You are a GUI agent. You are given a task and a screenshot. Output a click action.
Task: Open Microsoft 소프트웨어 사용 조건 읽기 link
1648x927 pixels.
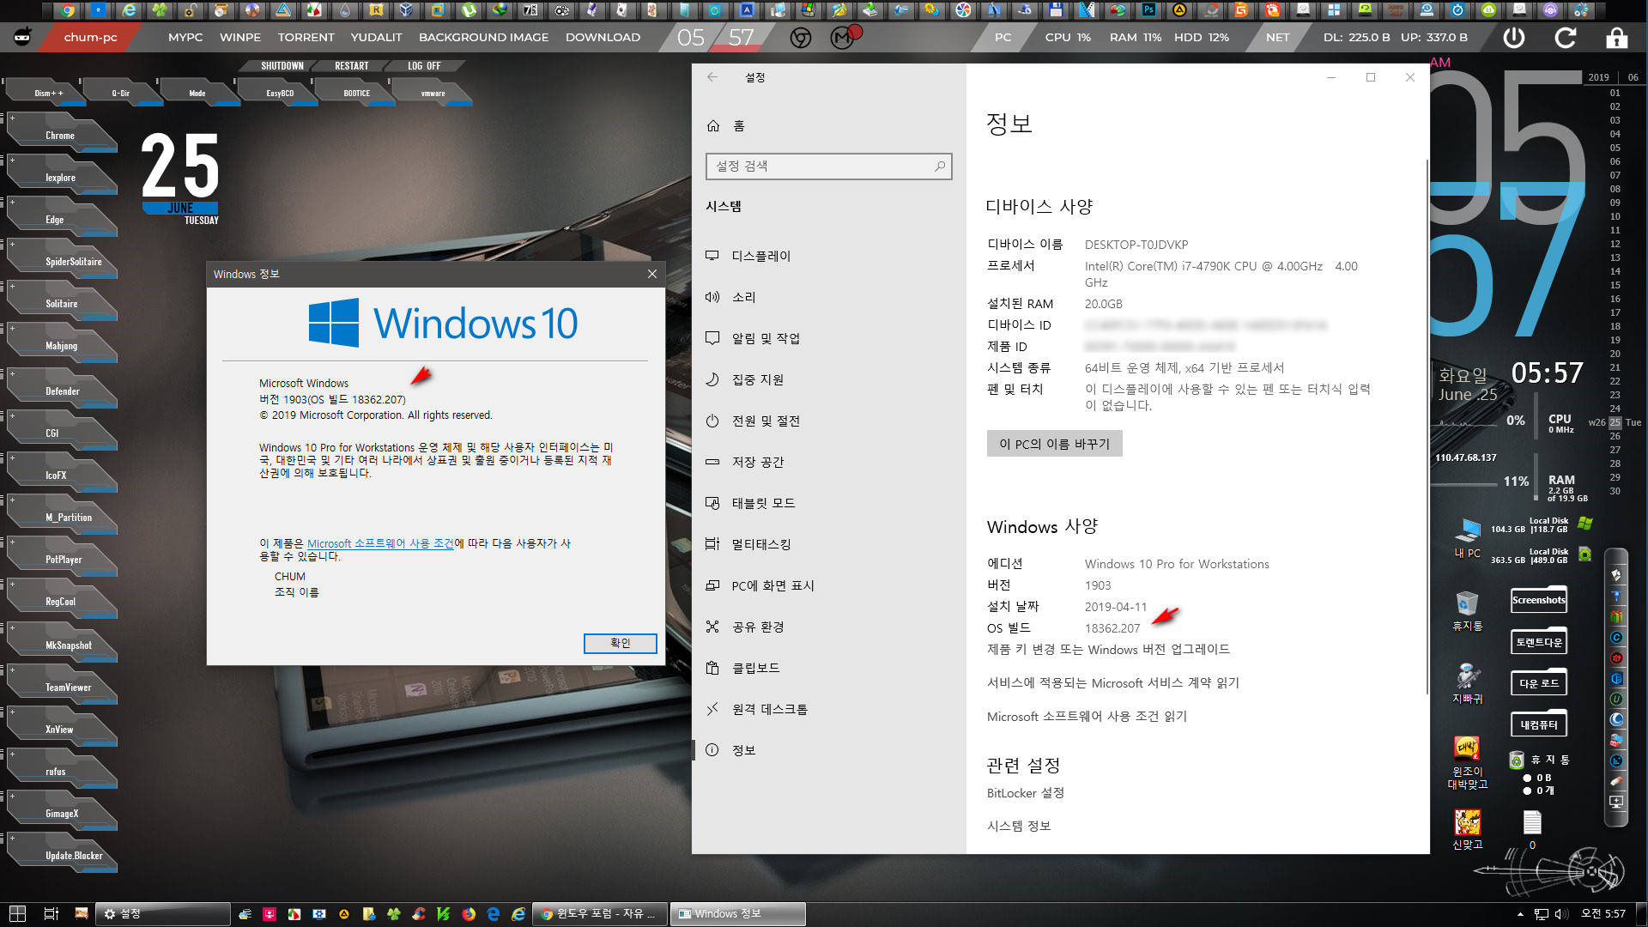[x=1087, y=717]
